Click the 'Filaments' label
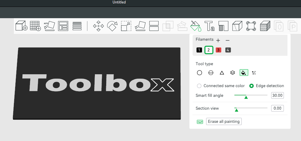The image size is (301, 141). coord(205,39)
